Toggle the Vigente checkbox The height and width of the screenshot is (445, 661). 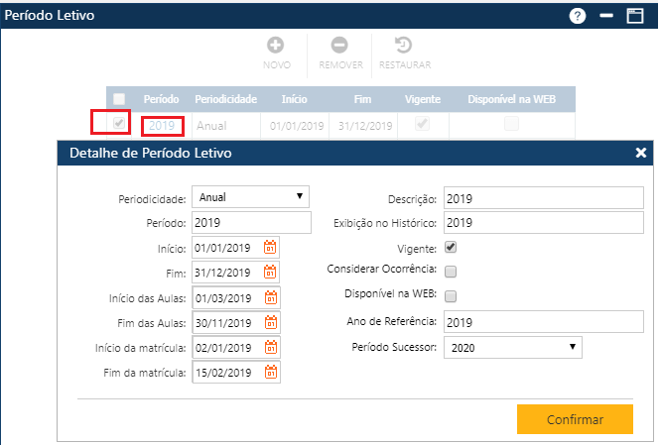point(451,247)
